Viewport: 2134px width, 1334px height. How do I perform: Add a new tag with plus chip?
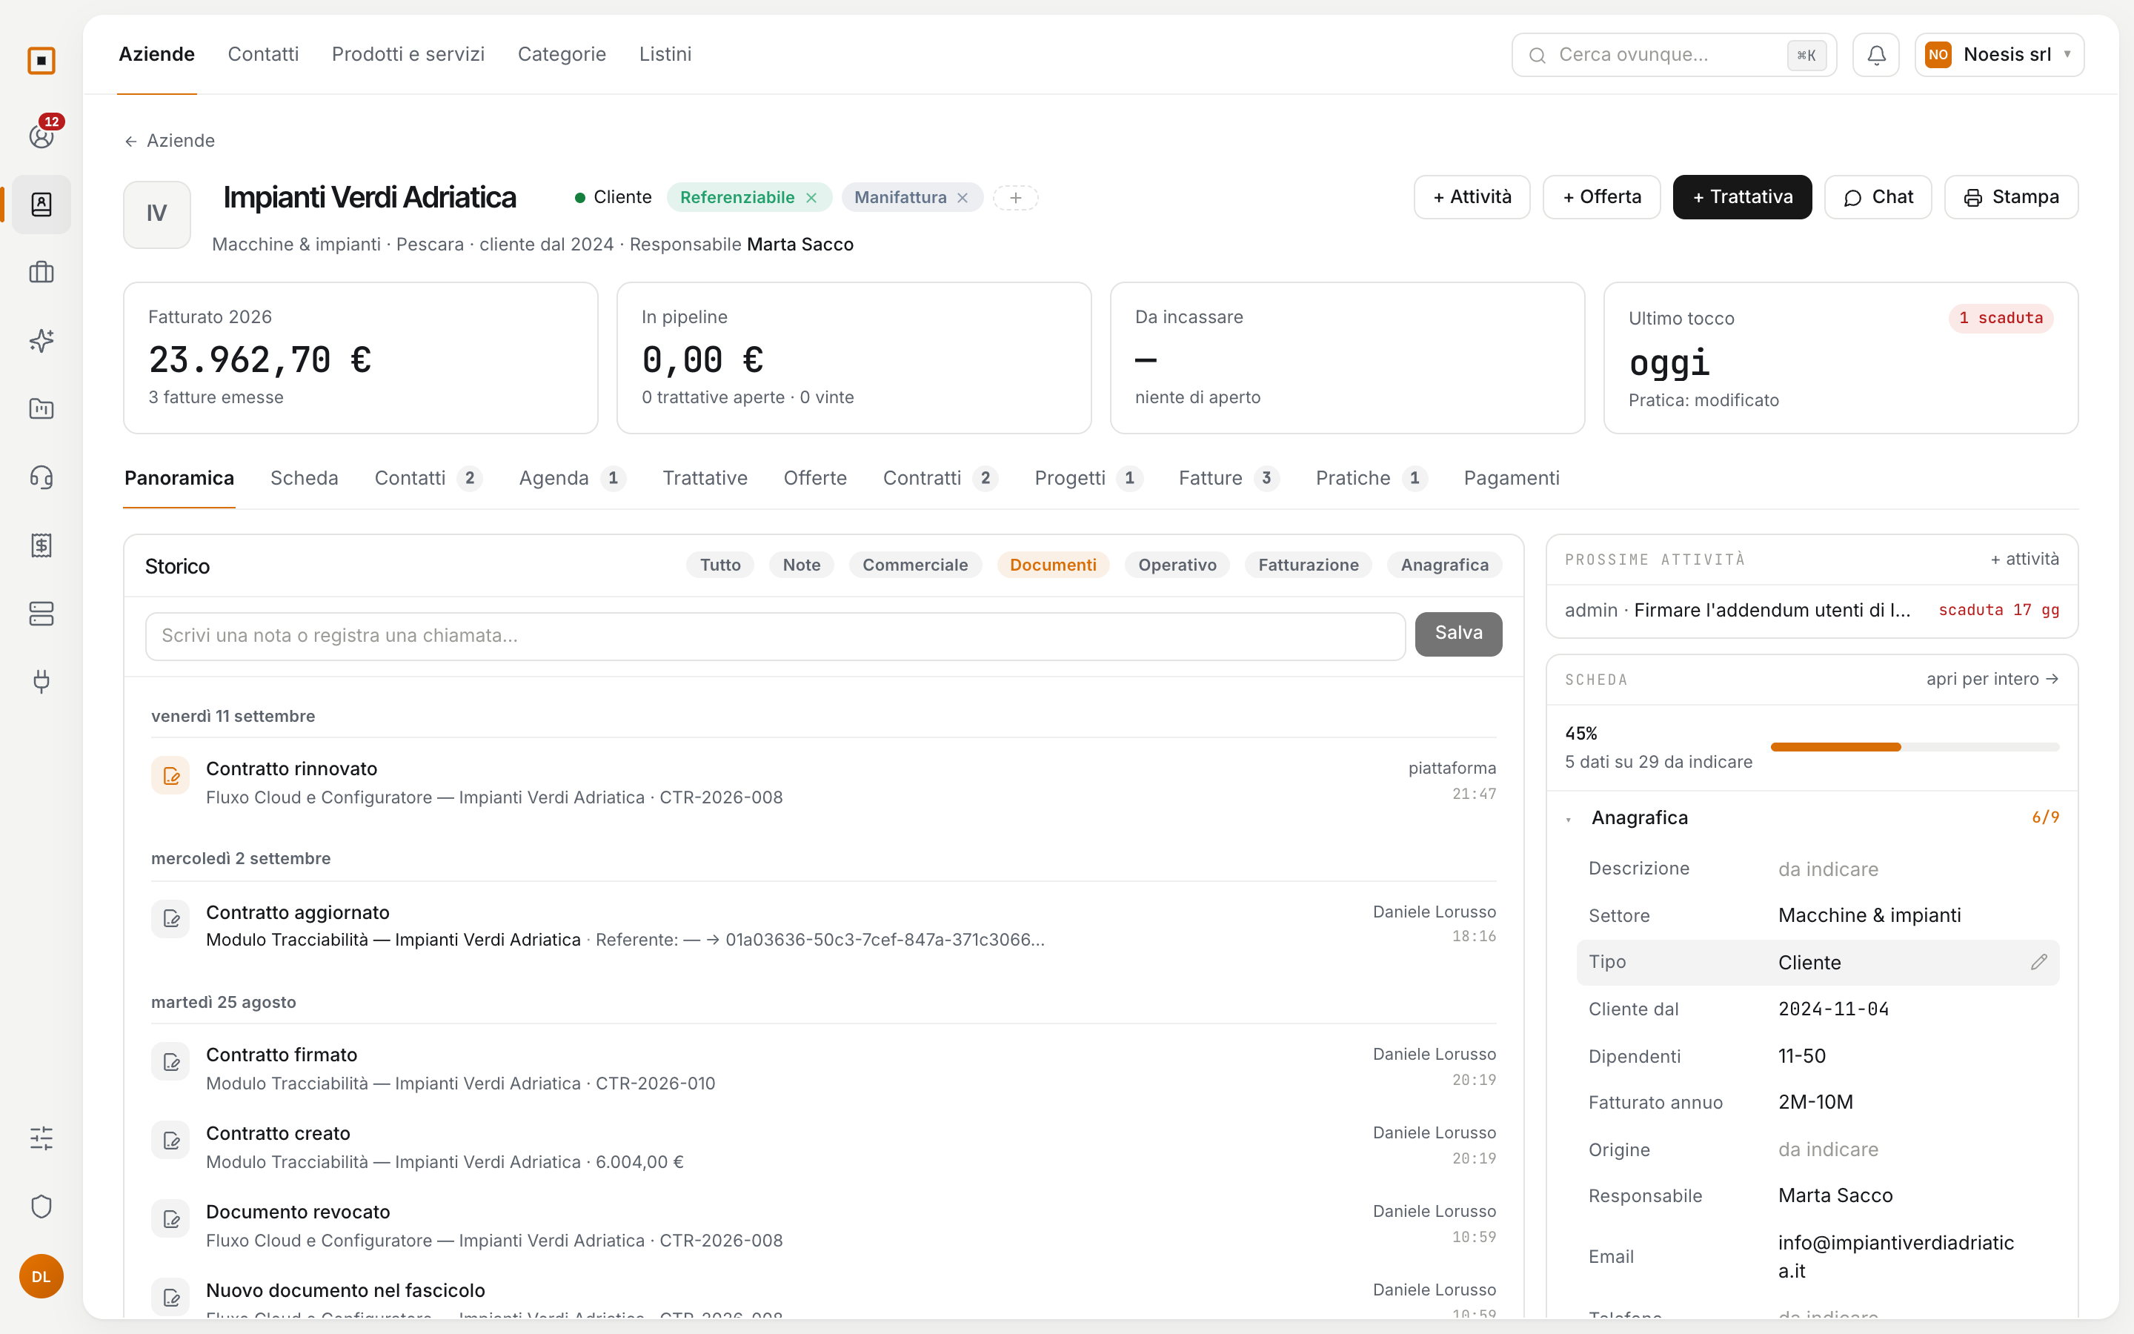(x=1016, y=198)
